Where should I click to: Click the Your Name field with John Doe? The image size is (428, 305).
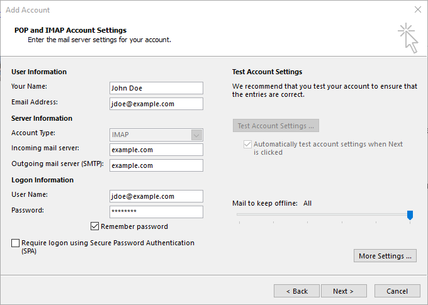[x=156, y=88]
